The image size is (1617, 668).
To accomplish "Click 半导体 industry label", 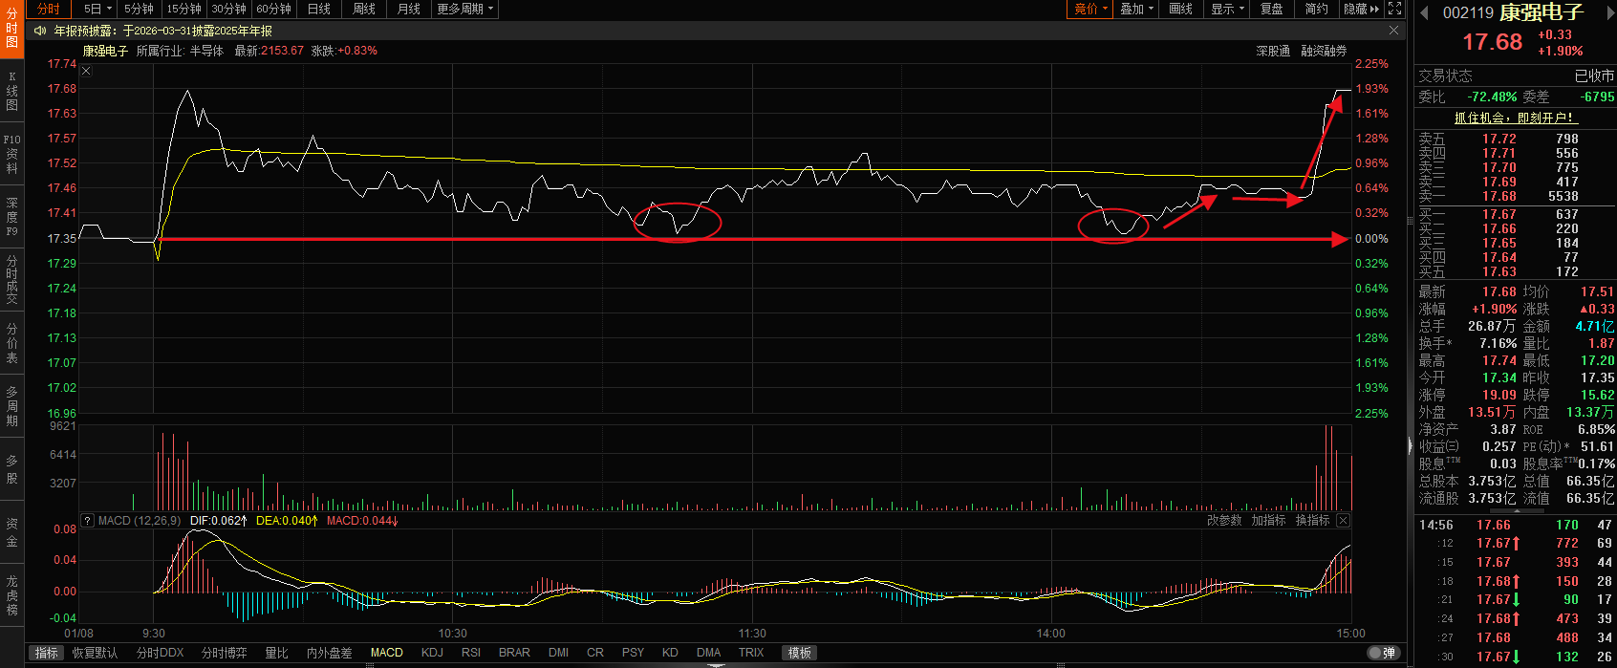I will click(x=206, y=51).
